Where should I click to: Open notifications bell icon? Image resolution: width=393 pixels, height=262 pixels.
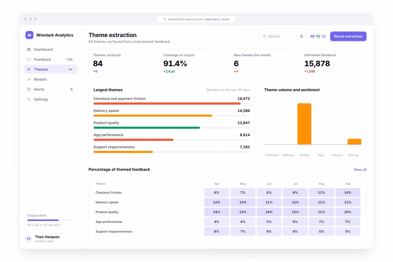(301, 36)
